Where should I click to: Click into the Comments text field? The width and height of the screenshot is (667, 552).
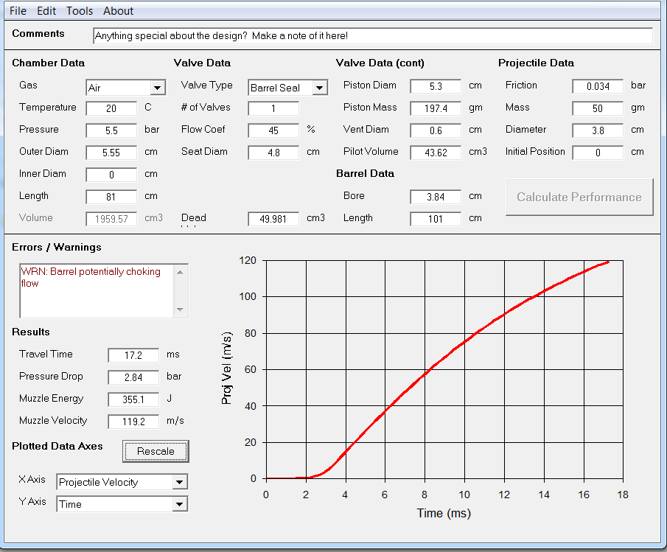[372, 35]
